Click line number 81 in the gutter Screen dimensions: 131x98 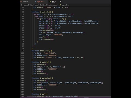[23, 10]
